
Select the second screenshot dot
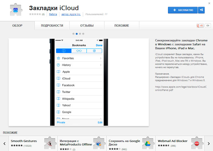[x=77, y=34]
